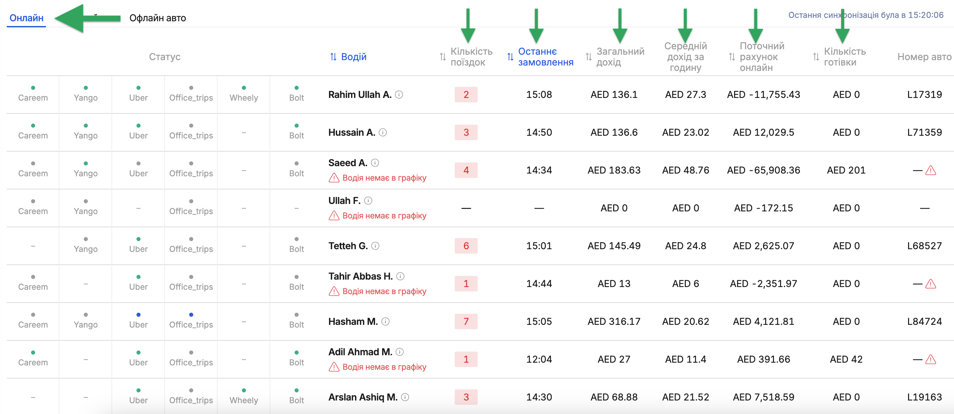Click hourly income AED 48.76
The image size is (954, 414).
685,170
